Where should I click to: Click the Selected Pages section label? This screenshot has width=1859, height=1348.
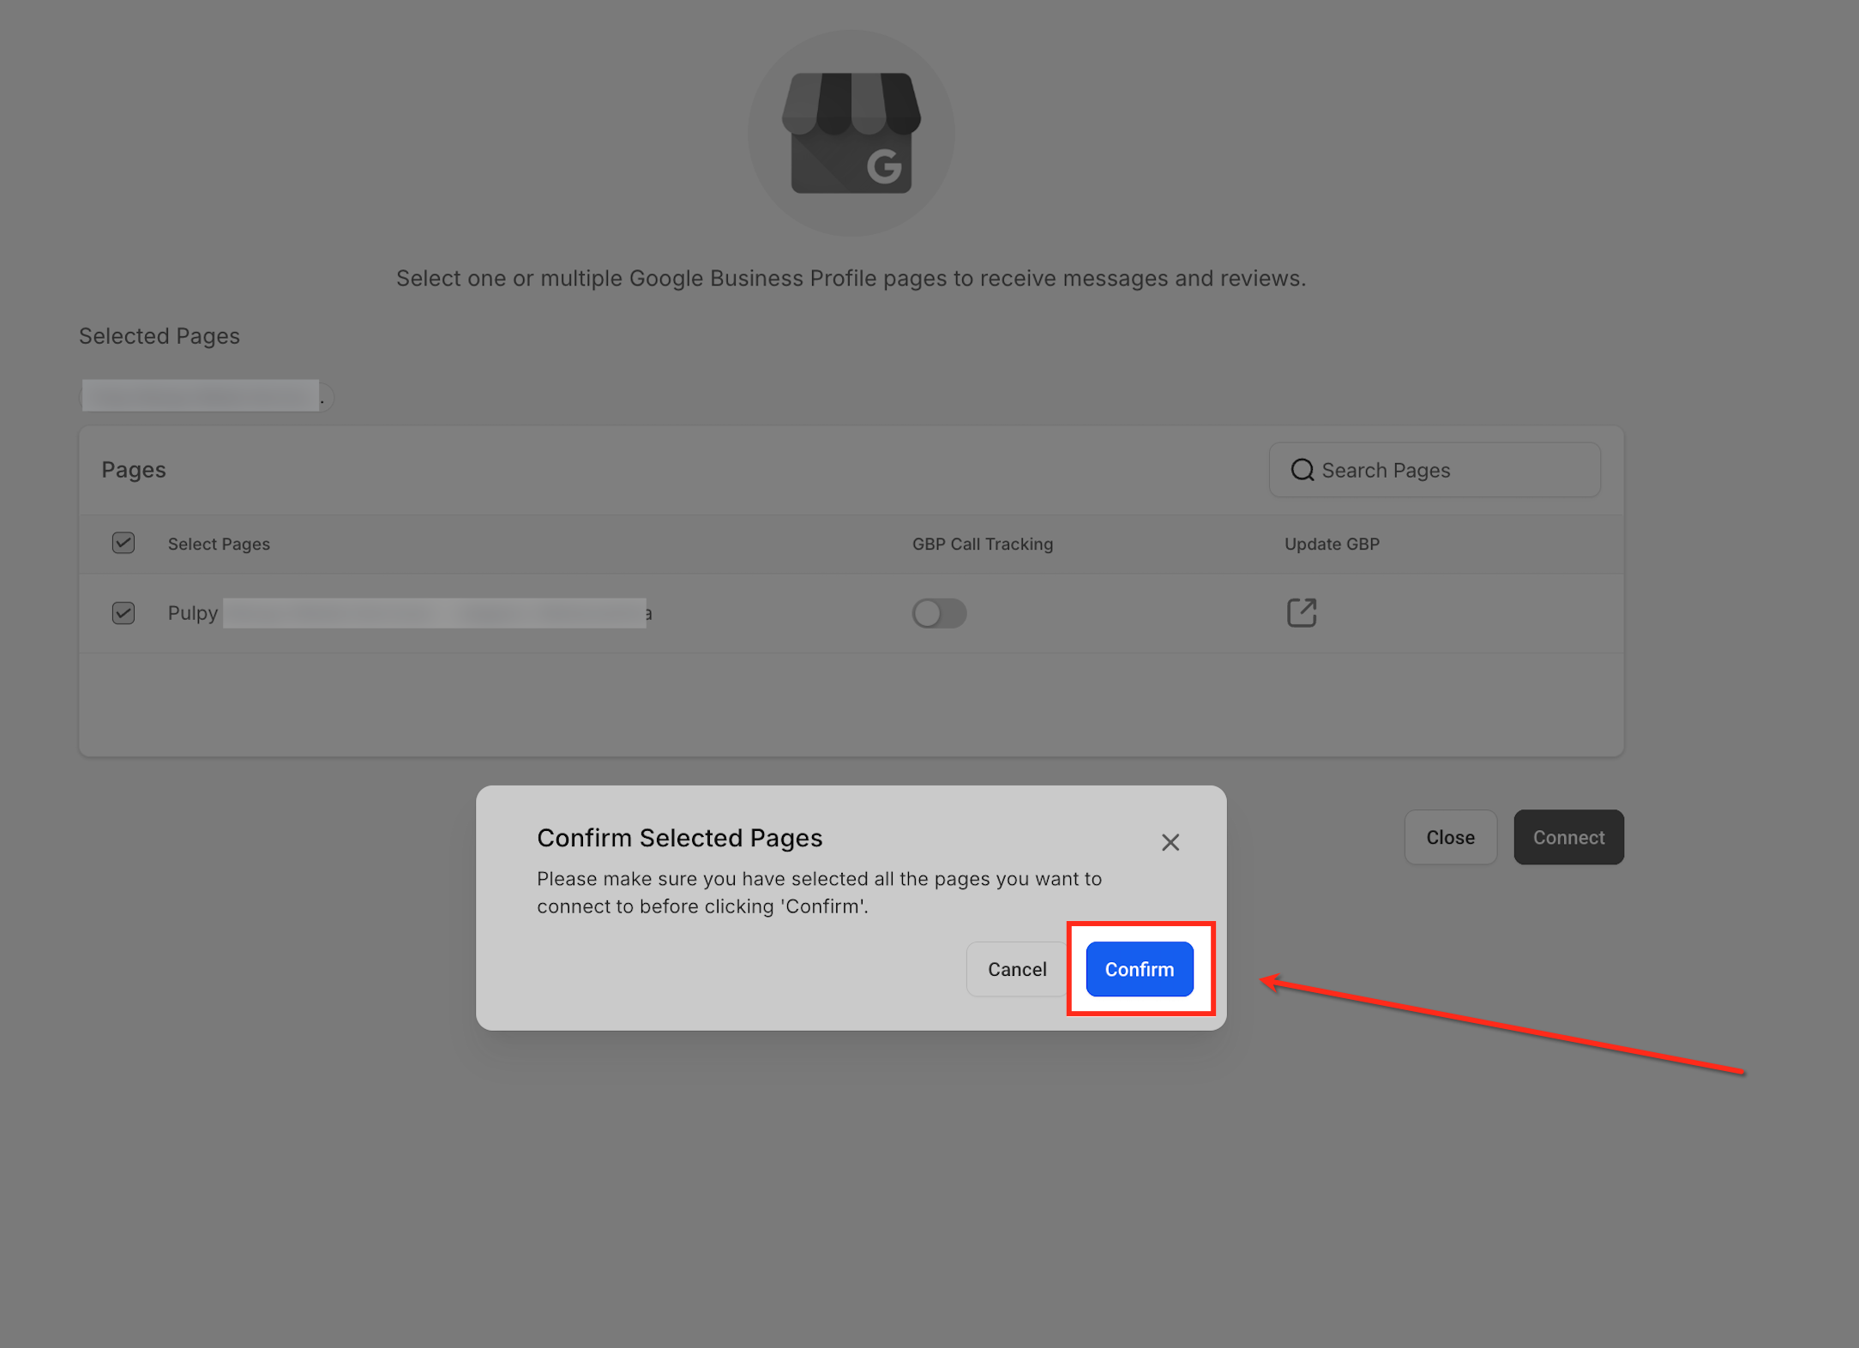[x=159, y=336]
